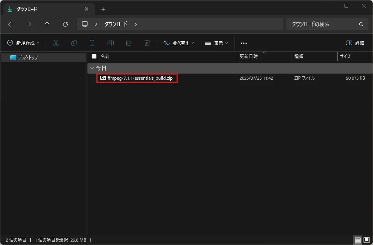Sort by 更新日時 column header
Viewport: 373px width, 245px height.
click(264, 57)
